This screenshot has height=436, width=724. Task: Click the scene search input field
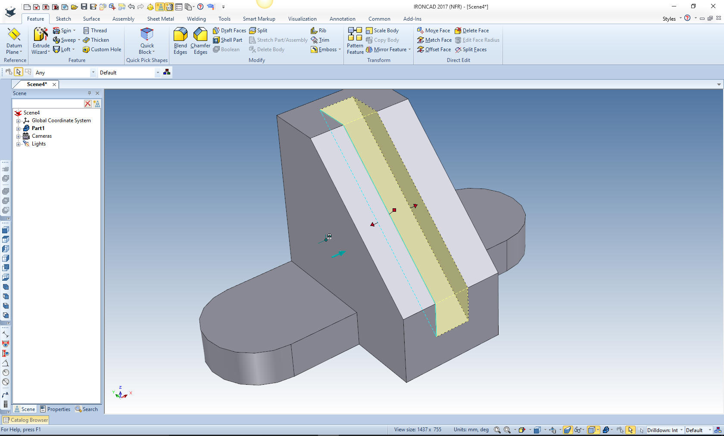pyautogui.click(x=48, y=104)
